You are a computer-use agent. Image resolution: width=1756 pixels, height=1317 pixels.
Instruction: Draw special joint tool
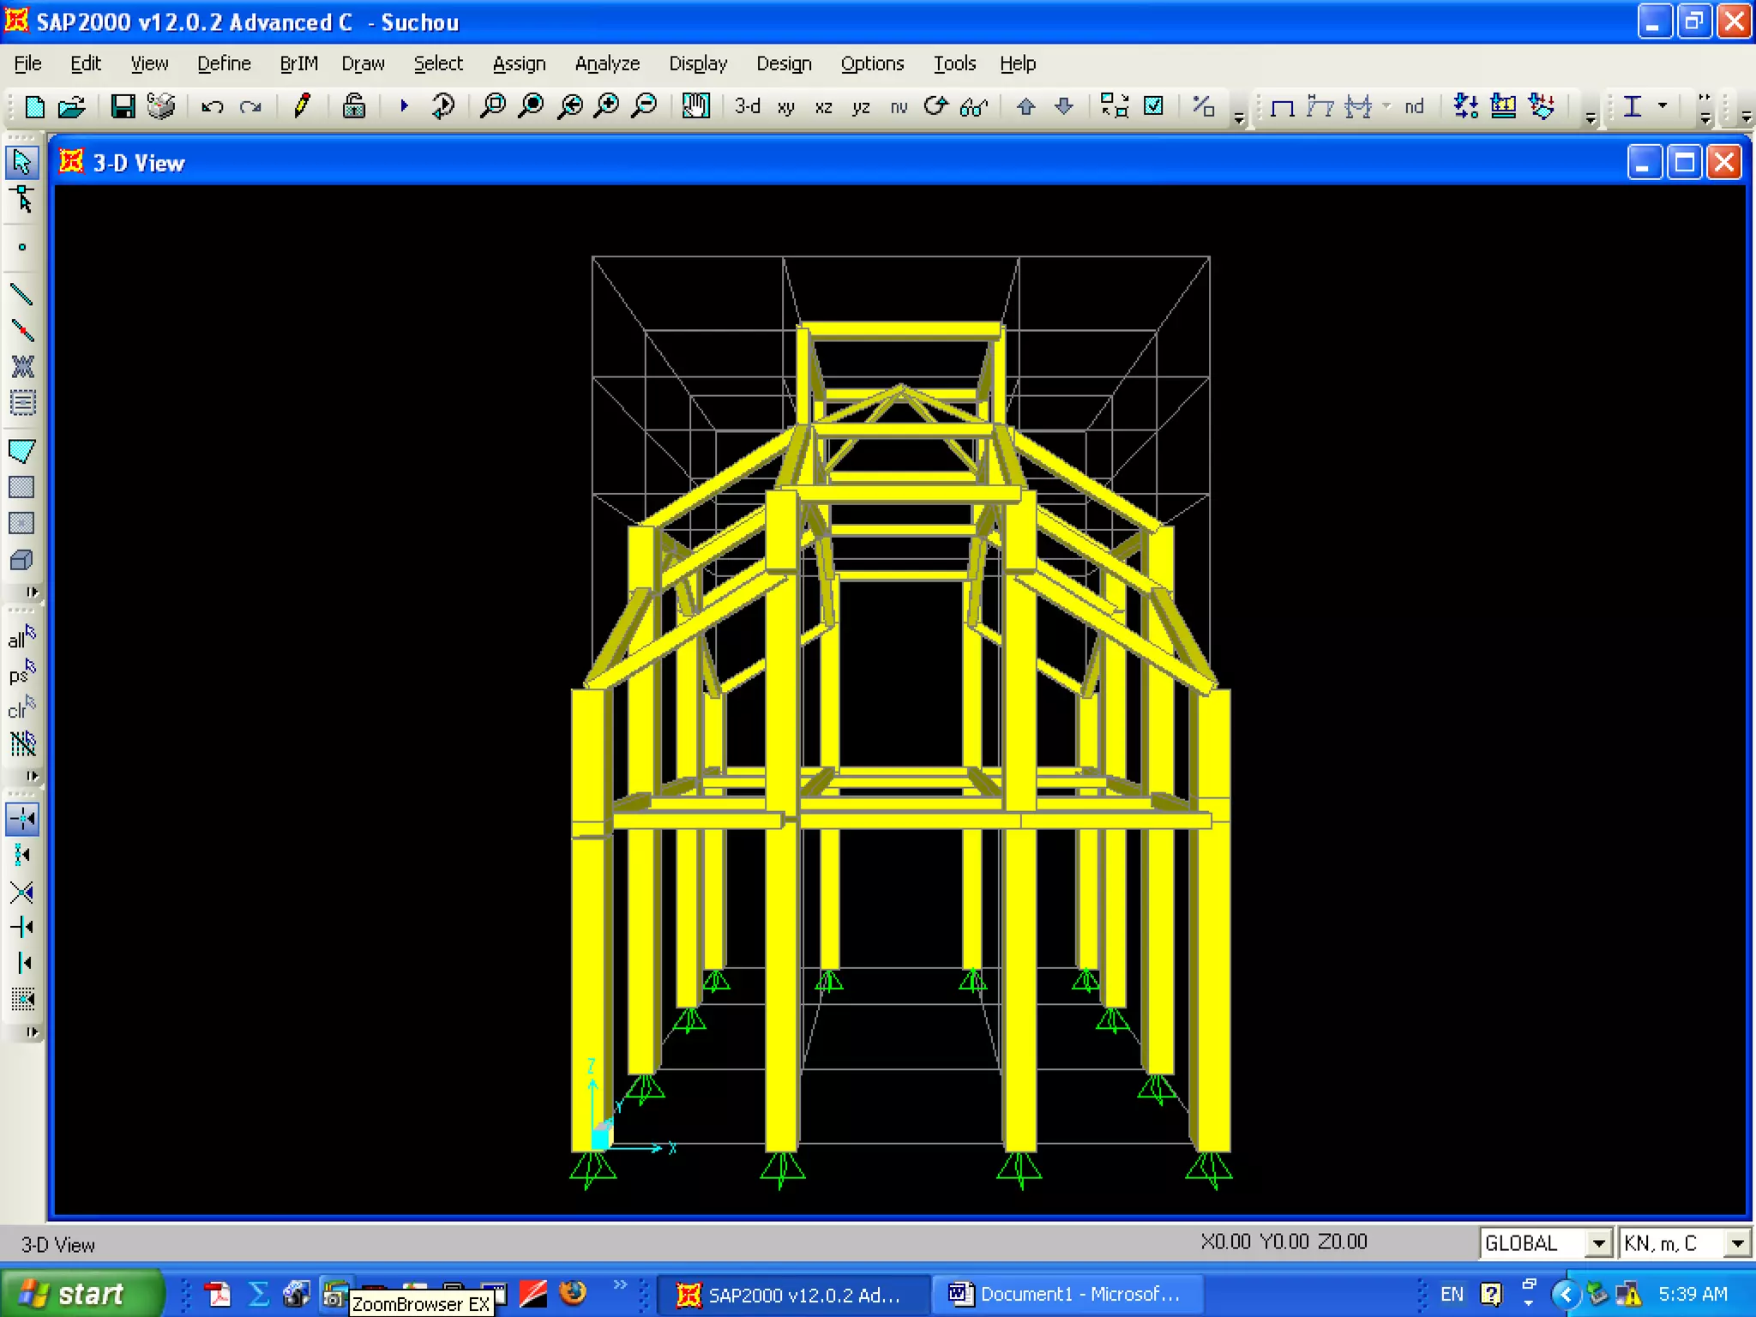[x=22, y=247]
